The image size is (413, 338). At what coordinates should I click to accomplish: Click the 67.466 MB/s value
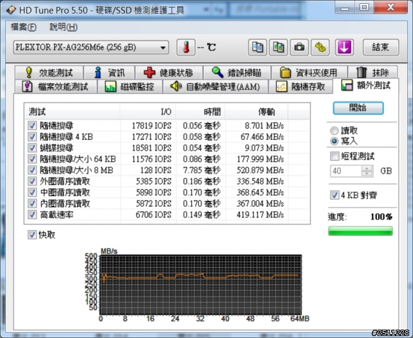tap(263, 137)
